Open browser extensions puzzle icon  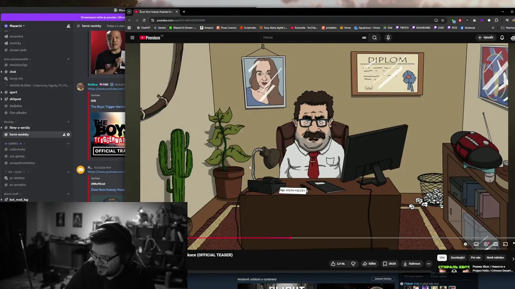[x=496, y=20]
